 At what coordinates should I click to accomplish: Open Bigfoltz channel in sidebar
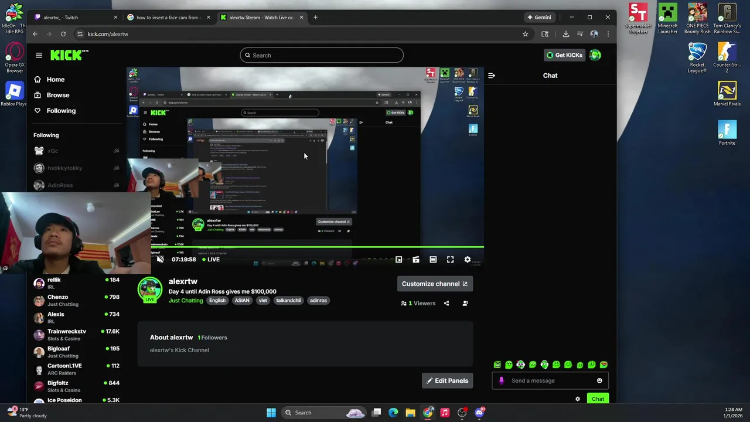(x=77, y=387)
